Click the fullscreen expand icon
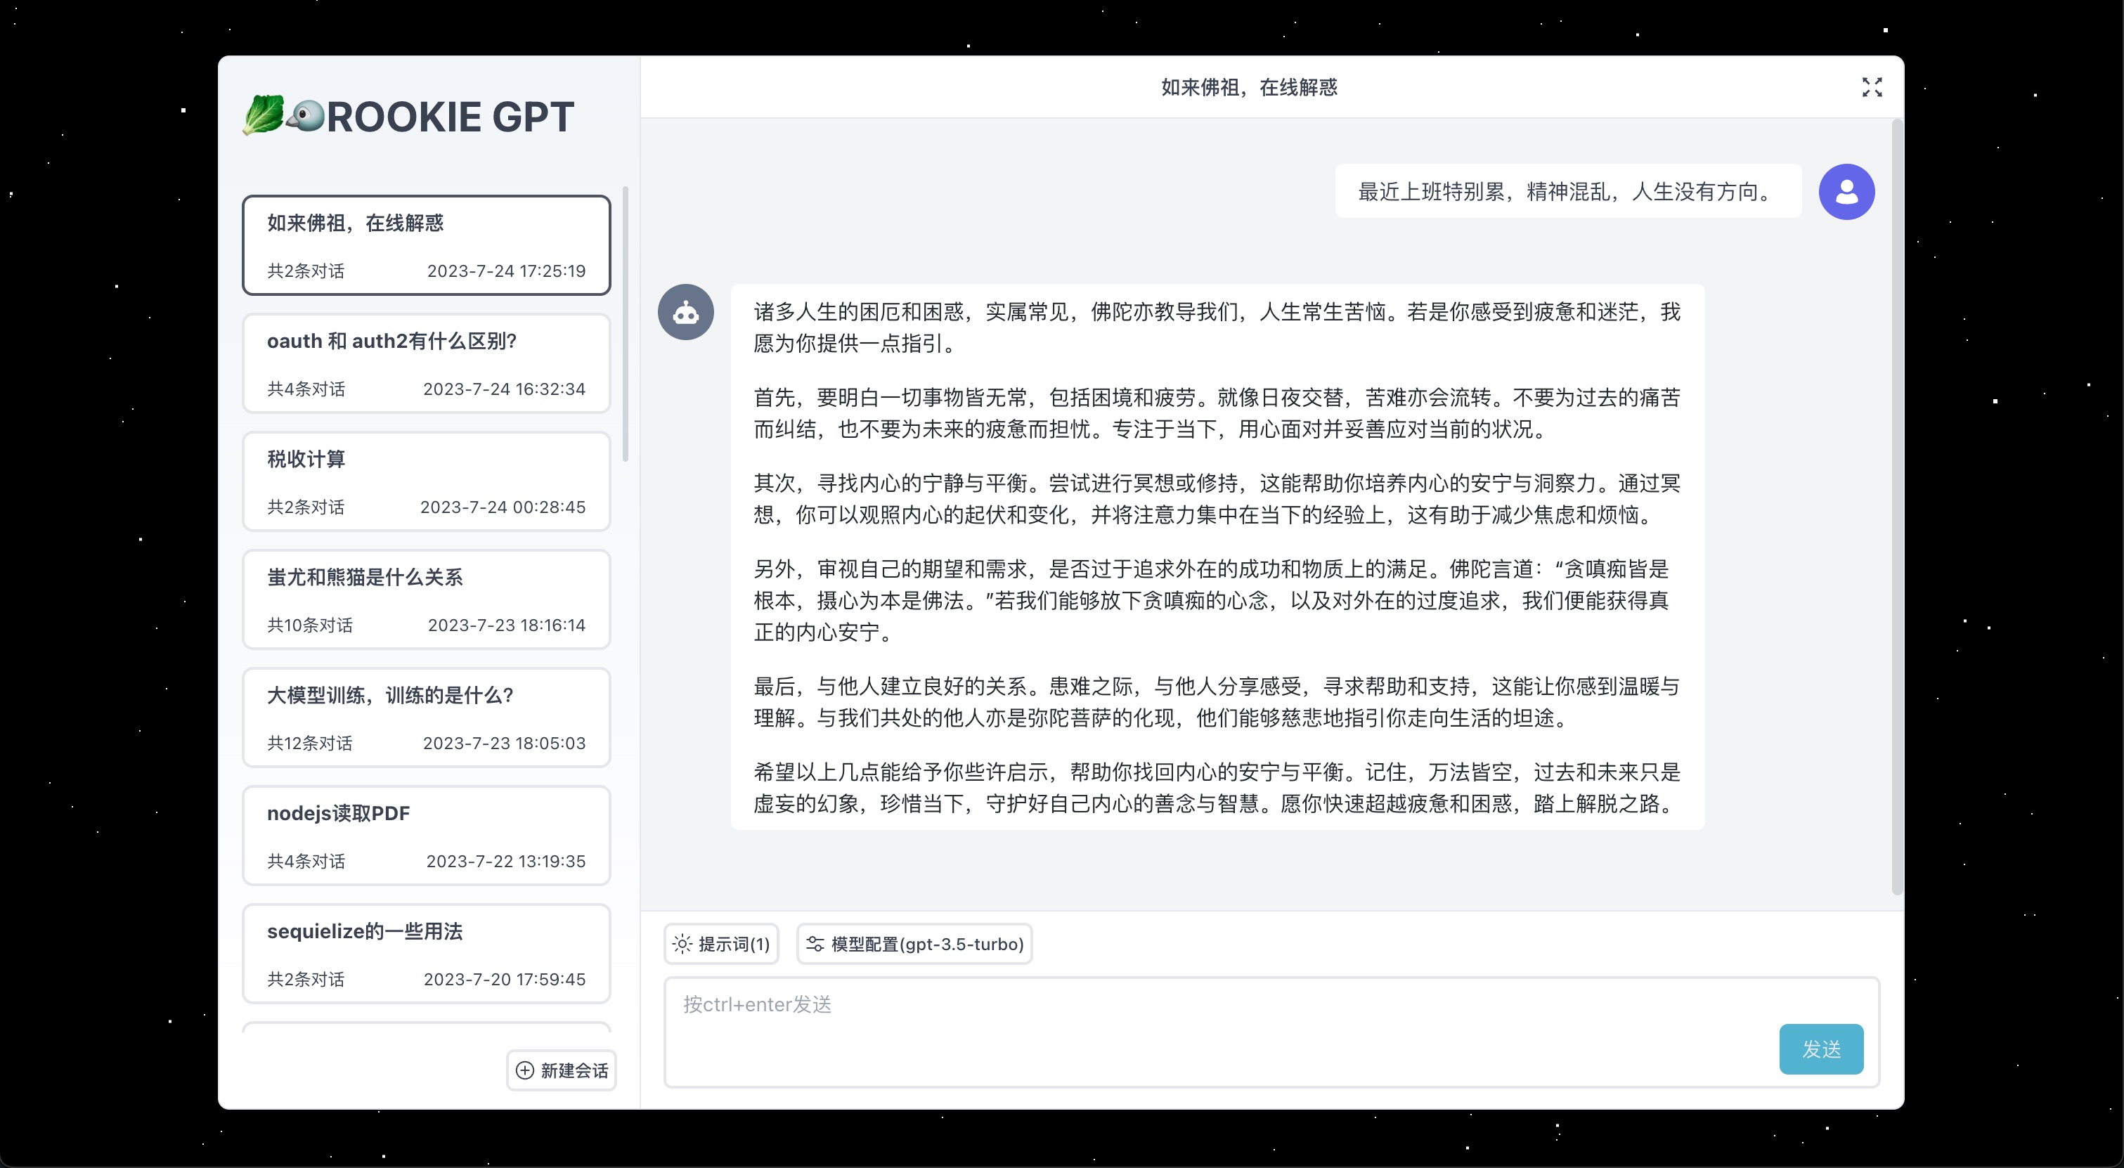The image size is (2124, 1168). point(1872,87)
